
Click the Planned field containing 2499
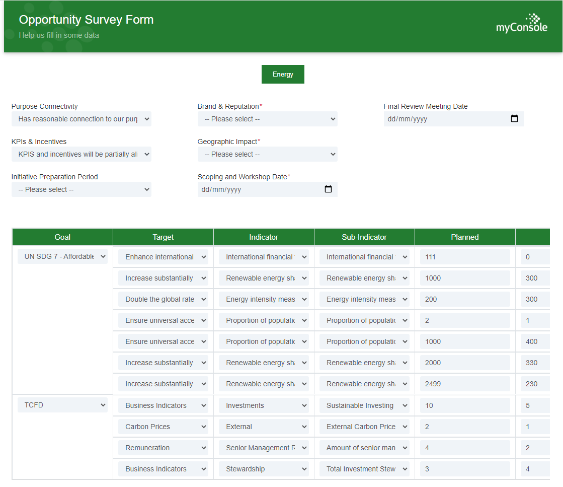(x=464, y=384)
